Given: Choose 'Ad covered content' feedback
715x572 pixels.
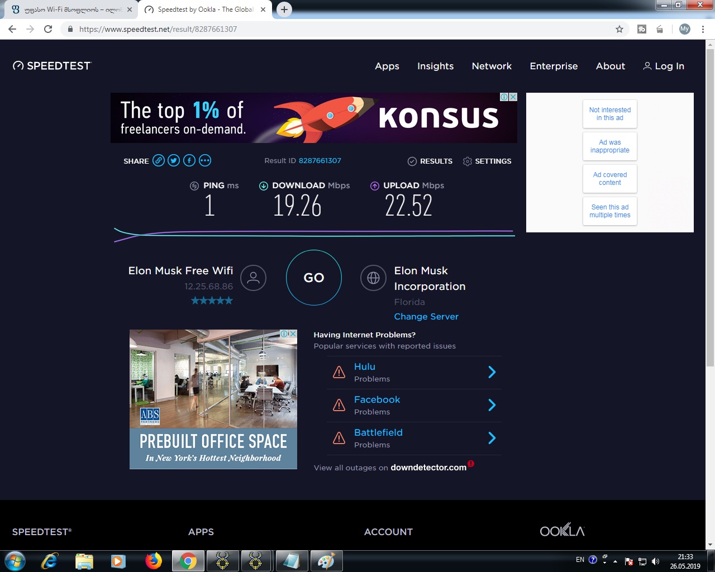Looking at the screenshot, I should [610, 179].
